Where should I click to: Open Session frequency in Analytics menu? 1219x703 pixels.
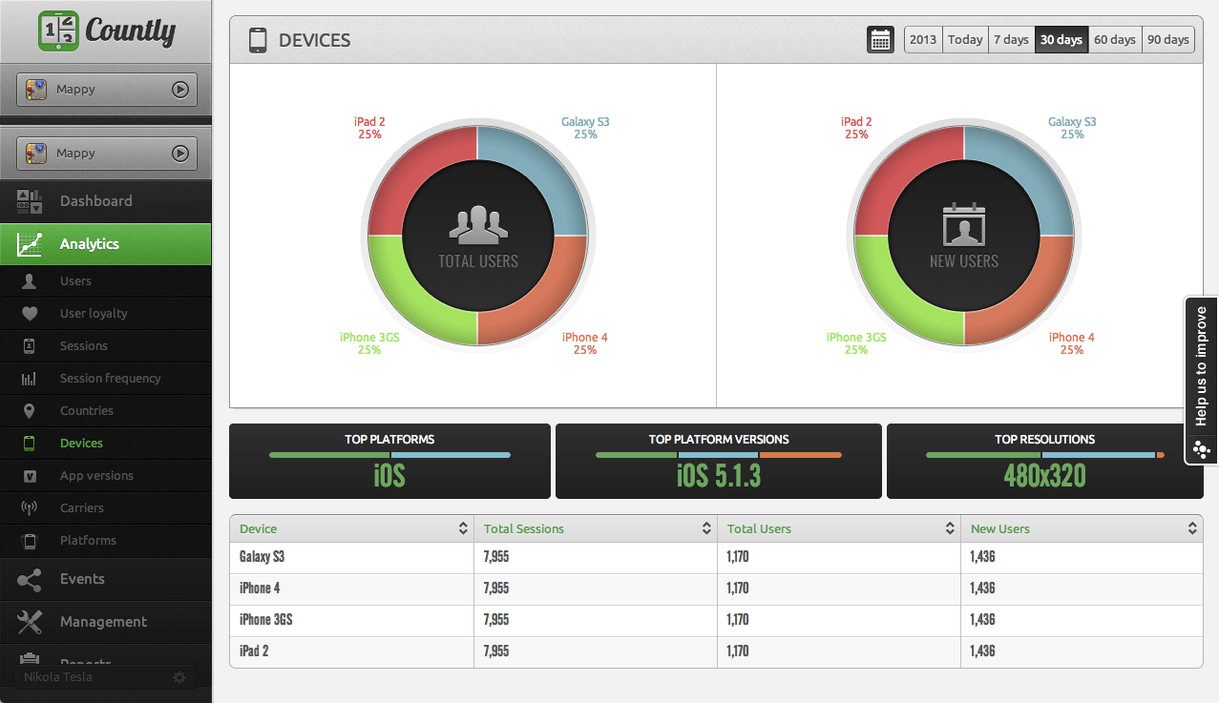pos(110,379)
